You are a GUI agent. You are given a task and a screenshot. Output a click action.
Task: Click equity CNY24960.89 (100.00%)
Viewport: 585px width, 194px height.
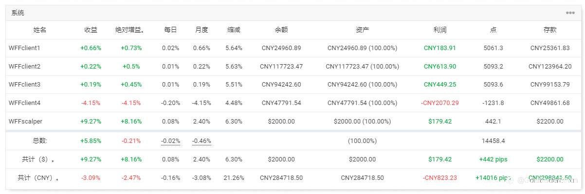click(363, 48)
